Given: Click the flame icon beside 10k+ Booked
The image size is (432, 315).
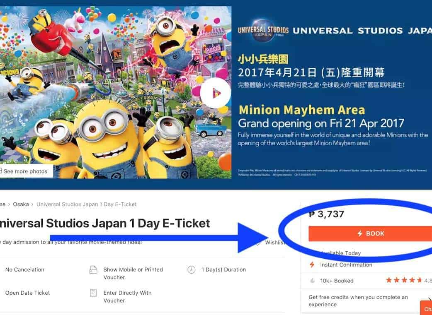Looking at the screenshot, I should pos(313,281).
